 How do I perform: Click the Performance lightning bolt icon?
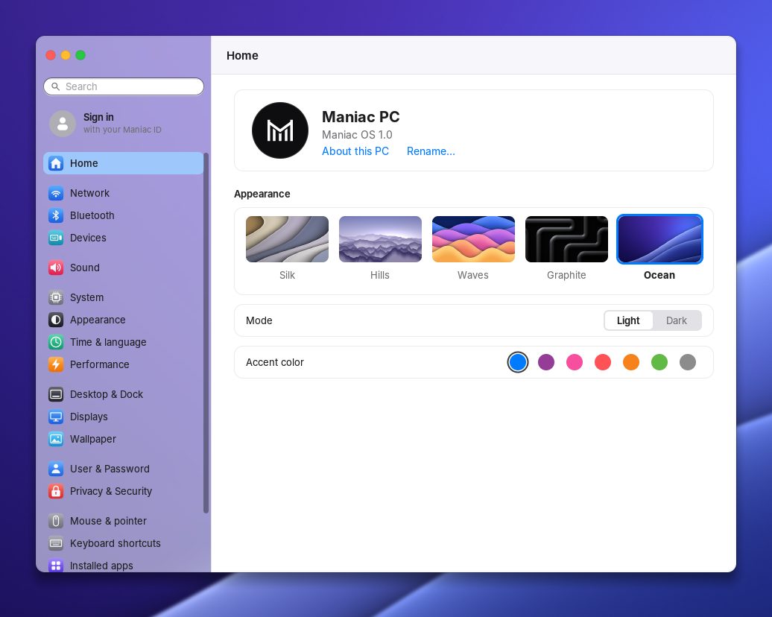coord(56,364)
